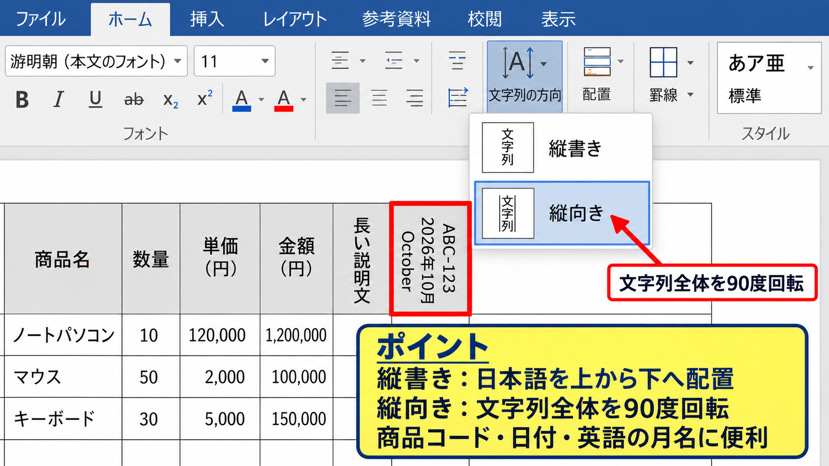Toggle Underline formatting
This screenshot has width=829, height=466.
(x=95, y=100)
